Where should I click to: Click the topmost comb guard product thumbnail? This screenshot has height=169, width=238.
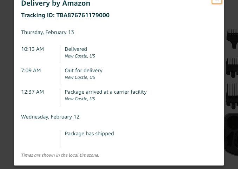(232, 39)
